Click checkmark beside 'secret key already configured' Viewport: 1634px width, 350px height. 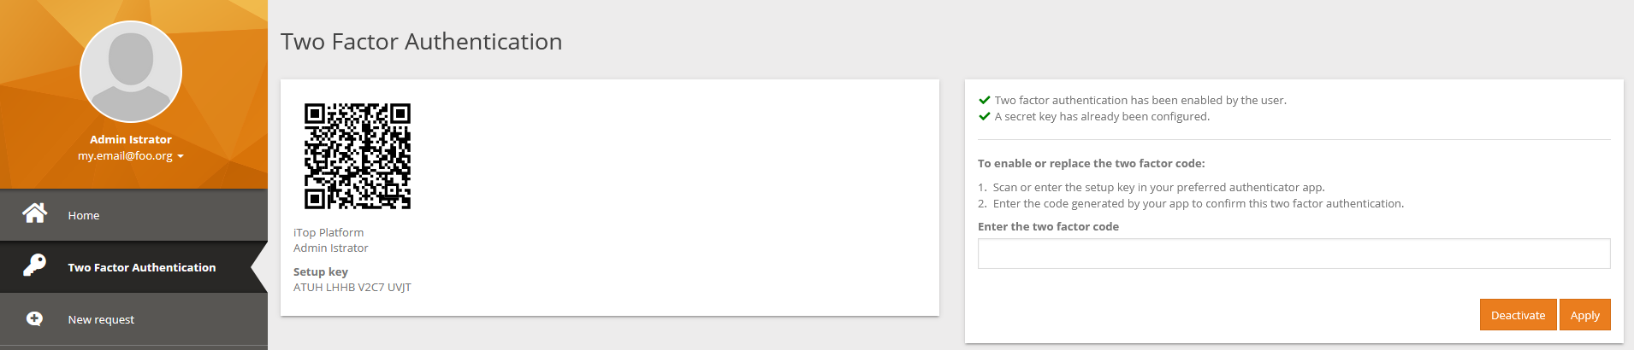click(x=985, y=116)
